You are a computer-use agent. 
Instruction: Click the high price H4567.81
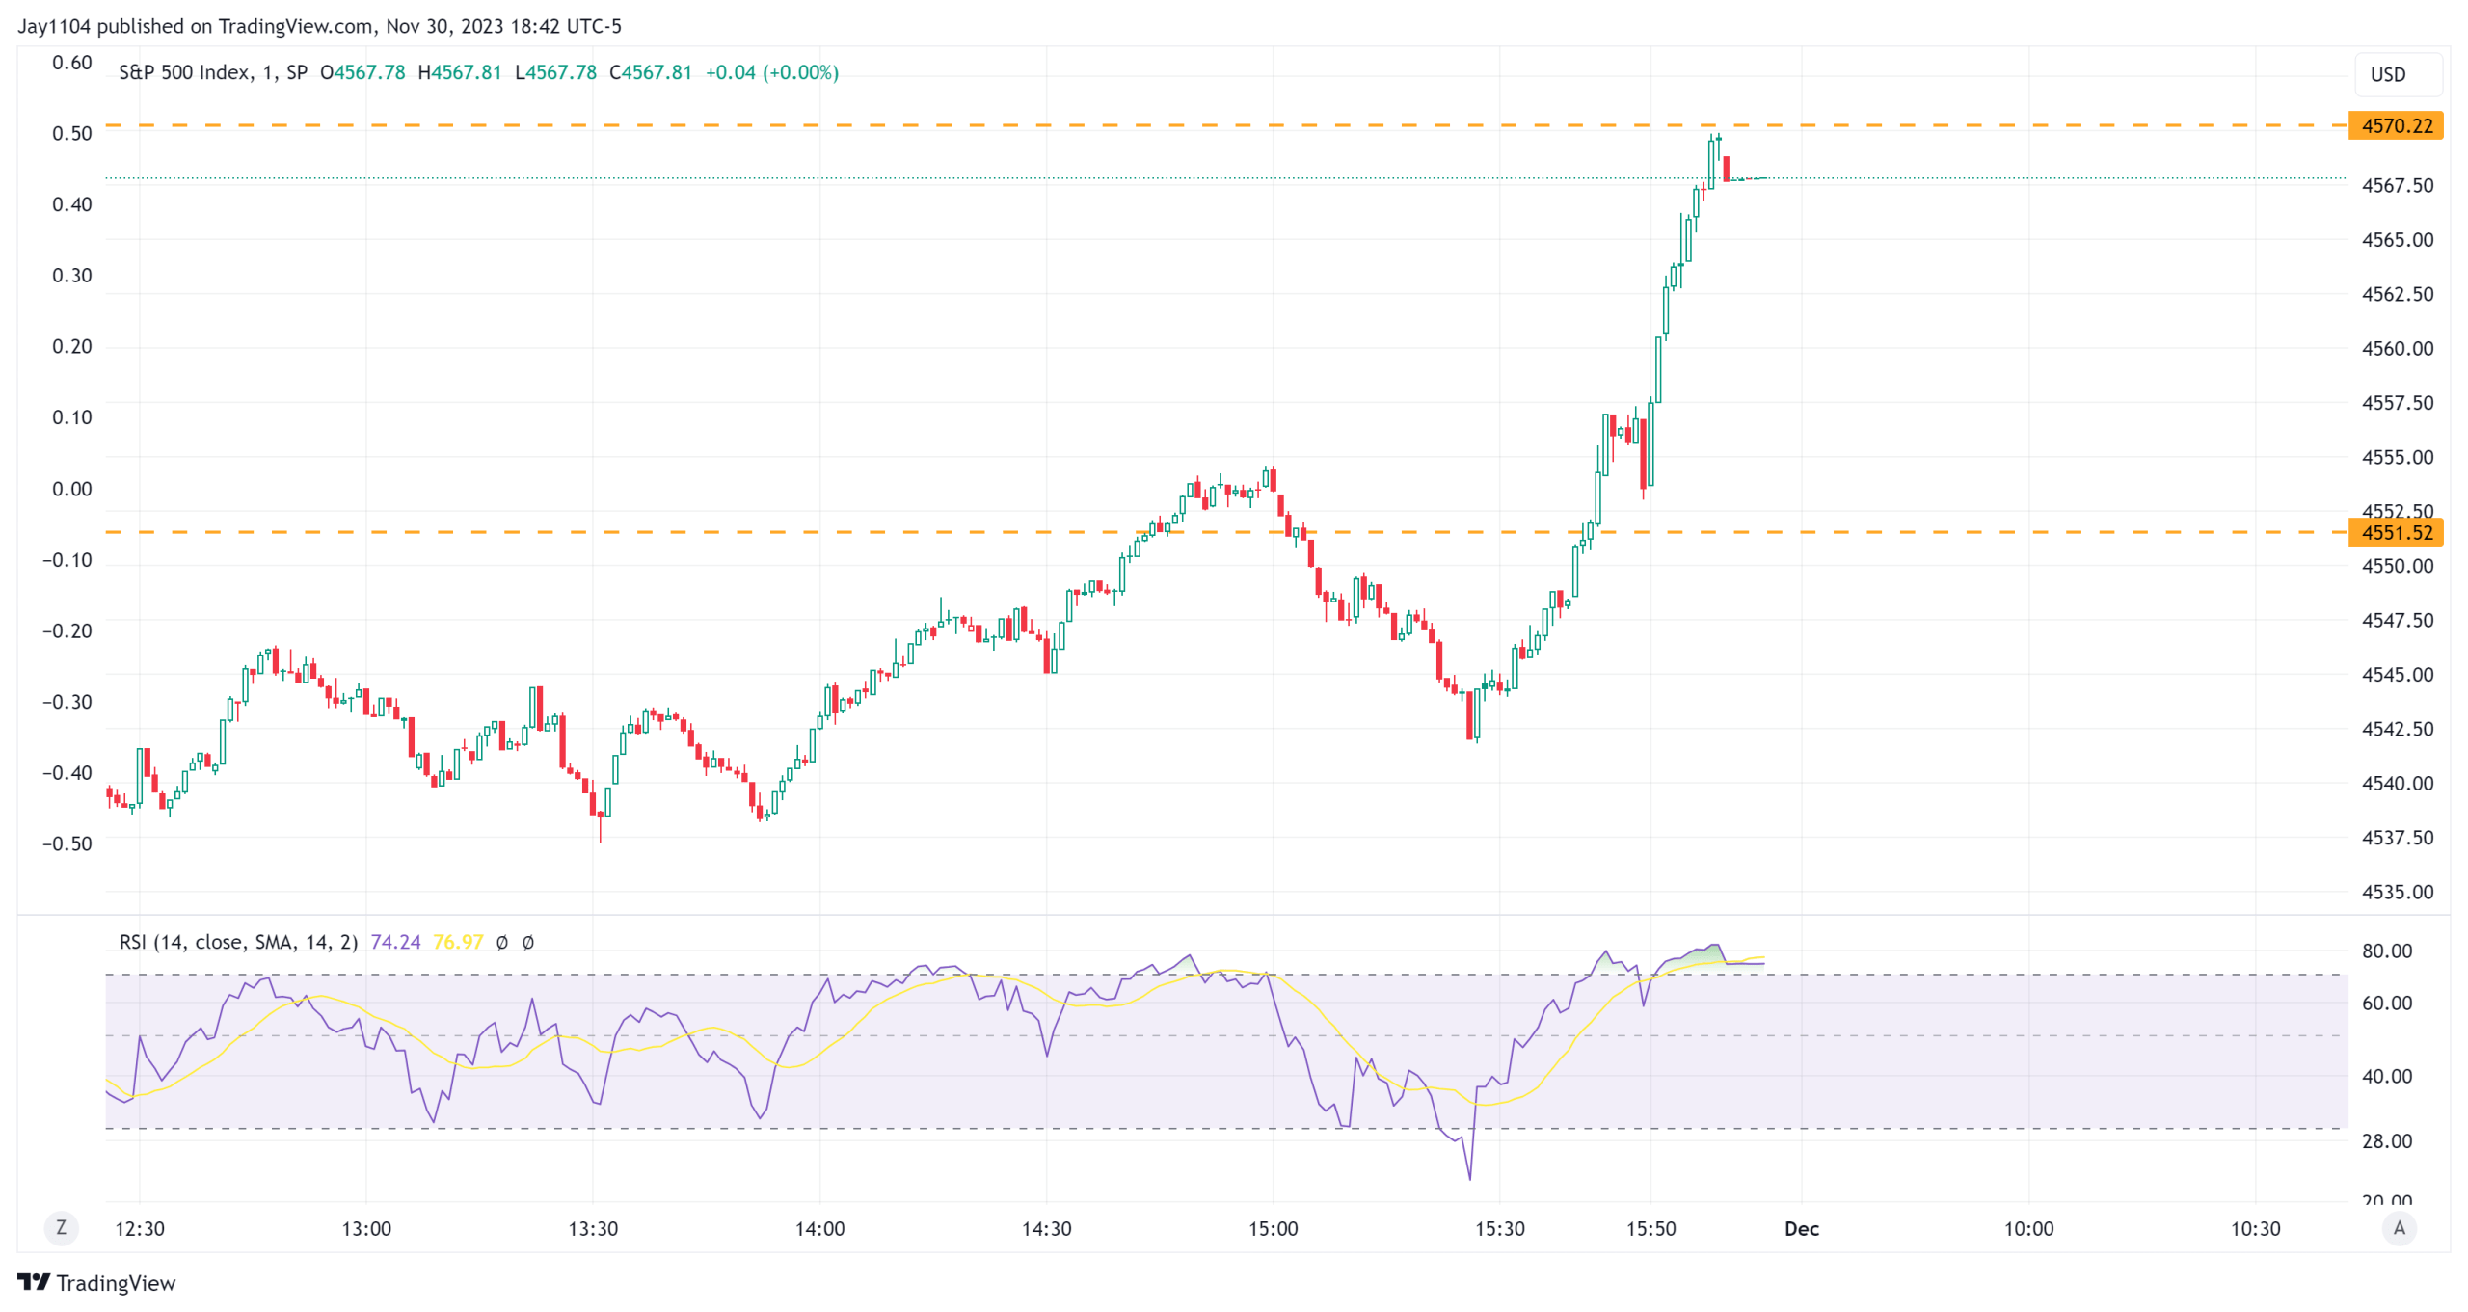(460, 72)
